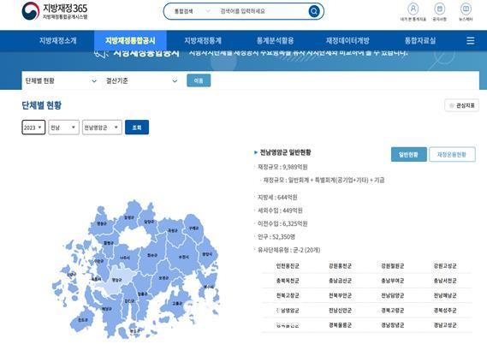
Task: Click the 전남담양군 similar group link
Action: 393,295
